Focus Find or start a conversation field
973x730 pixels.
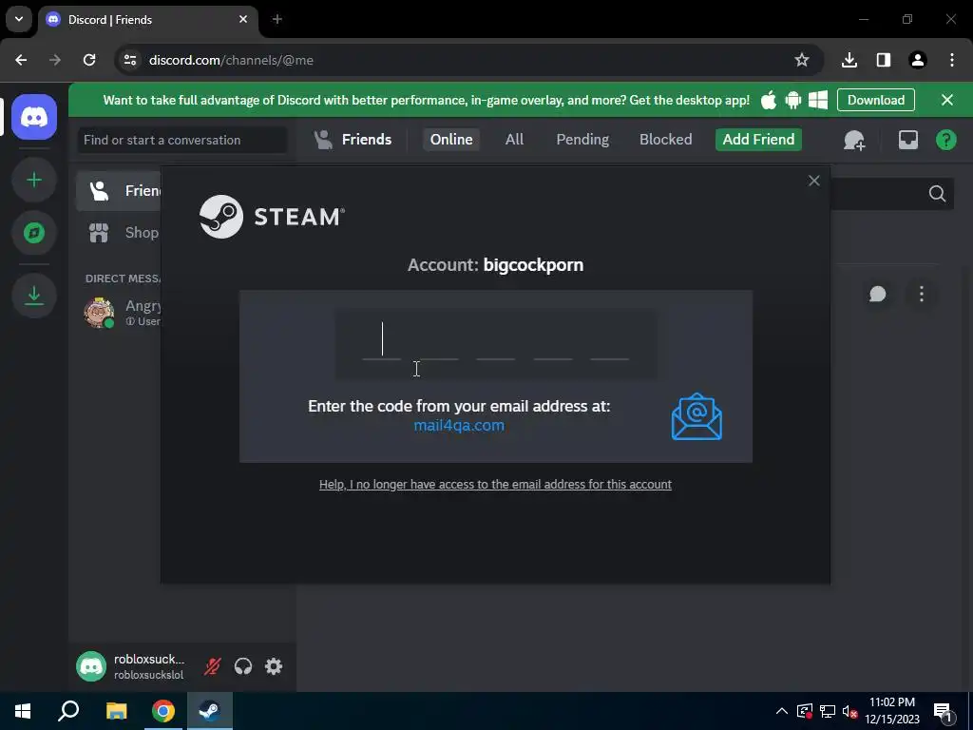coord(181,140)
